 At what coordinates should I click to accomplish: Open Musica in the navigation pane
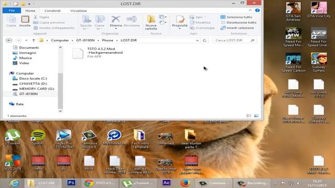click(x=23, y=58)
